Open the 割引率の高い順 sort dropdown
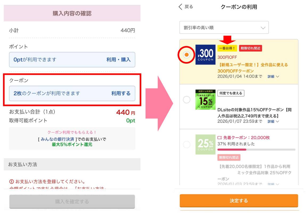This screenshot has width=306, height=213. [x=224, y=28]
